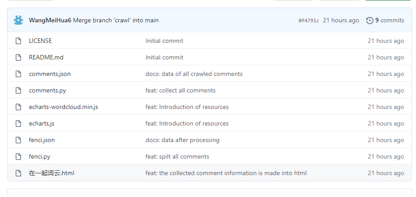416x197 pixels.
Task: Open the LICENSE file
Action: (x=40, y=41)
